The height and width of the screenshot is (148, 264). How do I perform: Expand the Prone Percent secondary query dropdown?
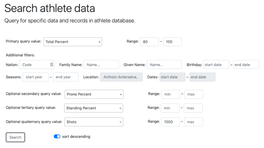(94, 94)
